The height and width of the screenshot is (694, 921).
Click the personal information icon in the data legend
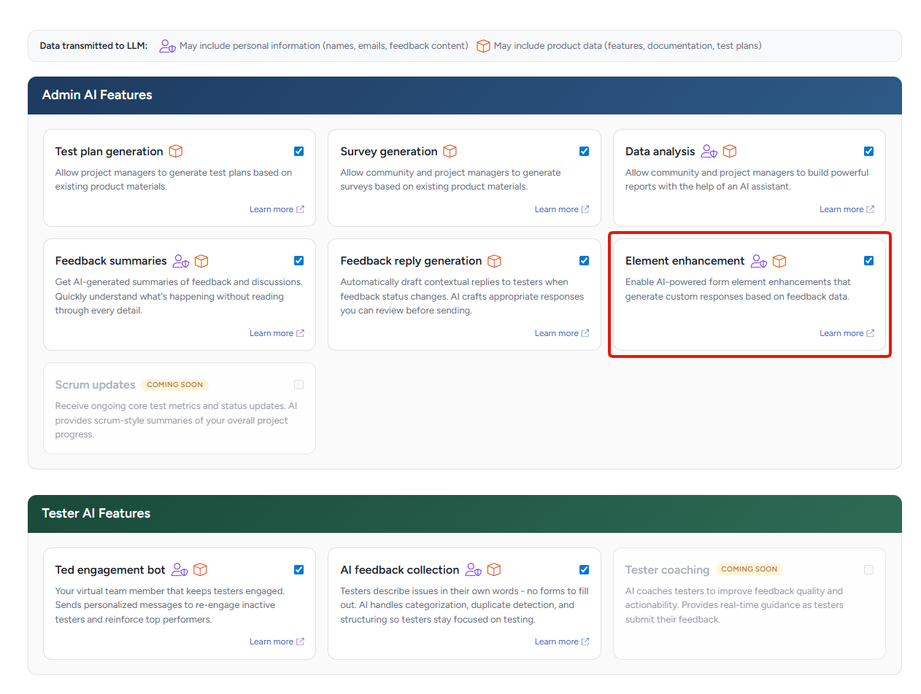(168, 46)
